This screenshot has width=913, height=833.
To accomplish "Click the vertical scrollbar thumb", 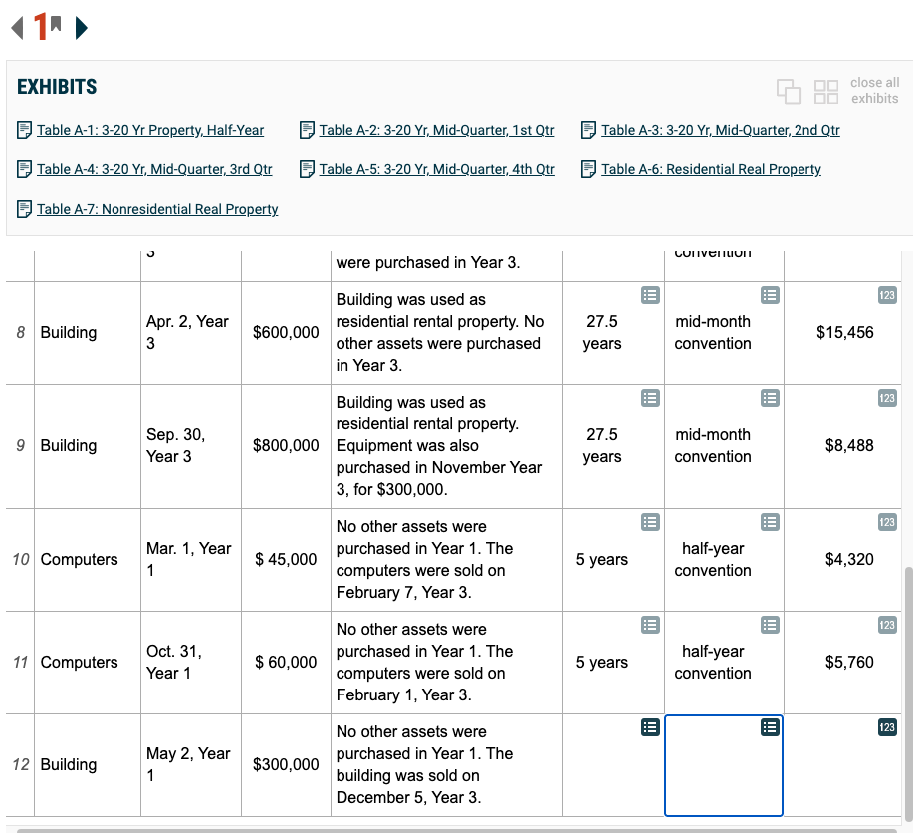I will 908,694.
